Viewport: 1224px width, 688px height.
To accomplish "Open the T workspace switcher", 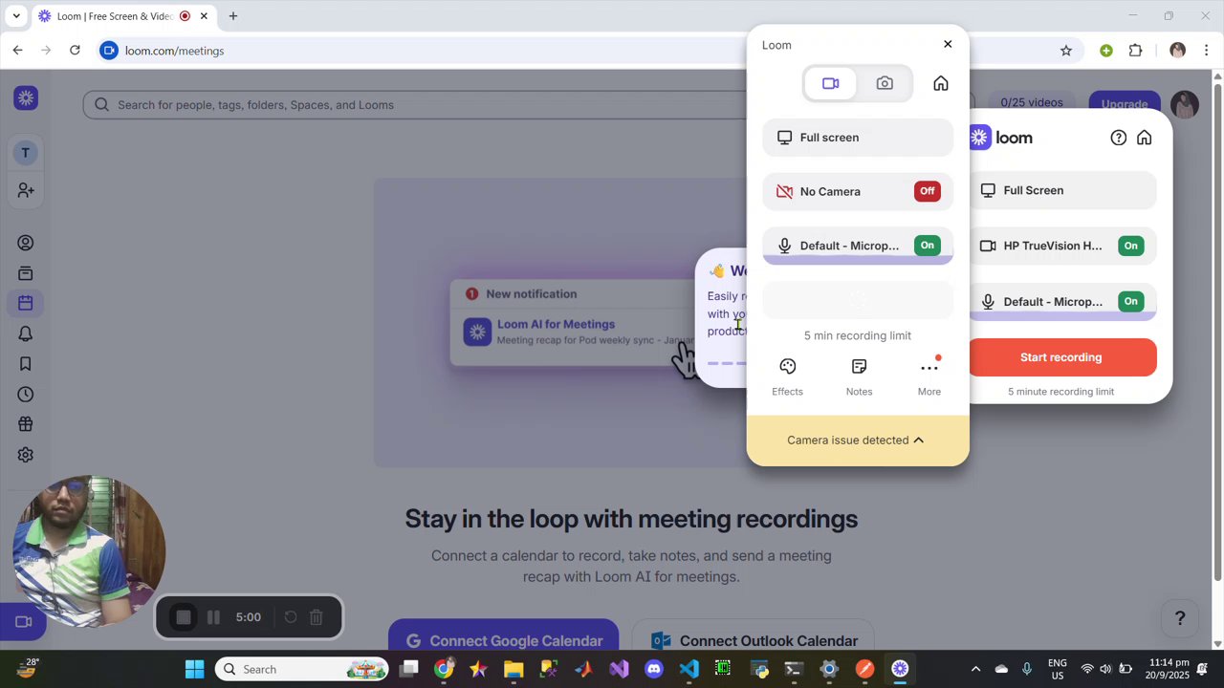I will click(26, 153).
